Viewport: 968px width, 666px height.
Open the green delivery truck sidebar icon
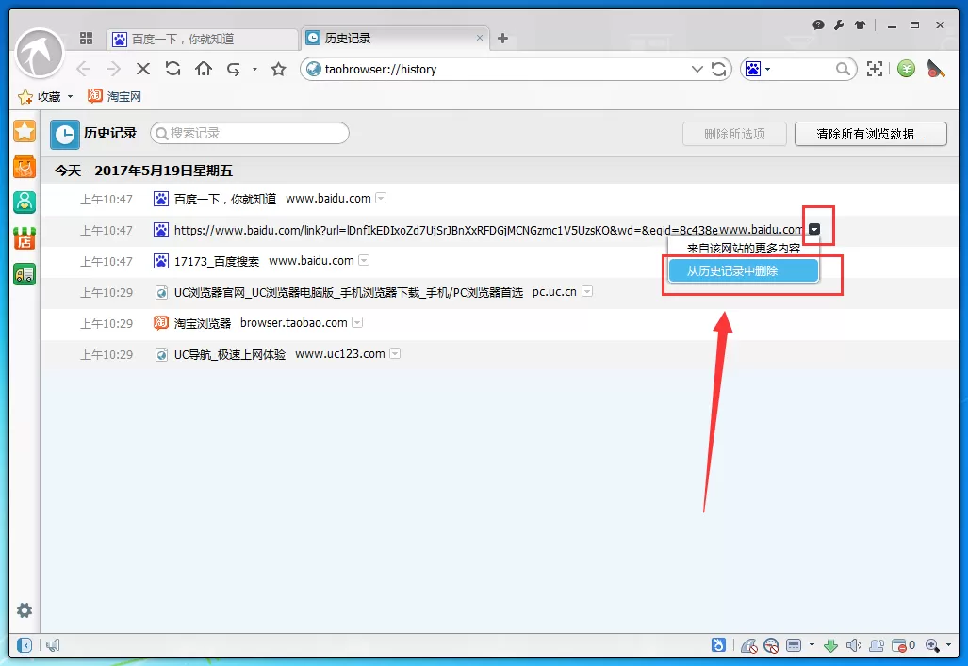coord(25,274)
